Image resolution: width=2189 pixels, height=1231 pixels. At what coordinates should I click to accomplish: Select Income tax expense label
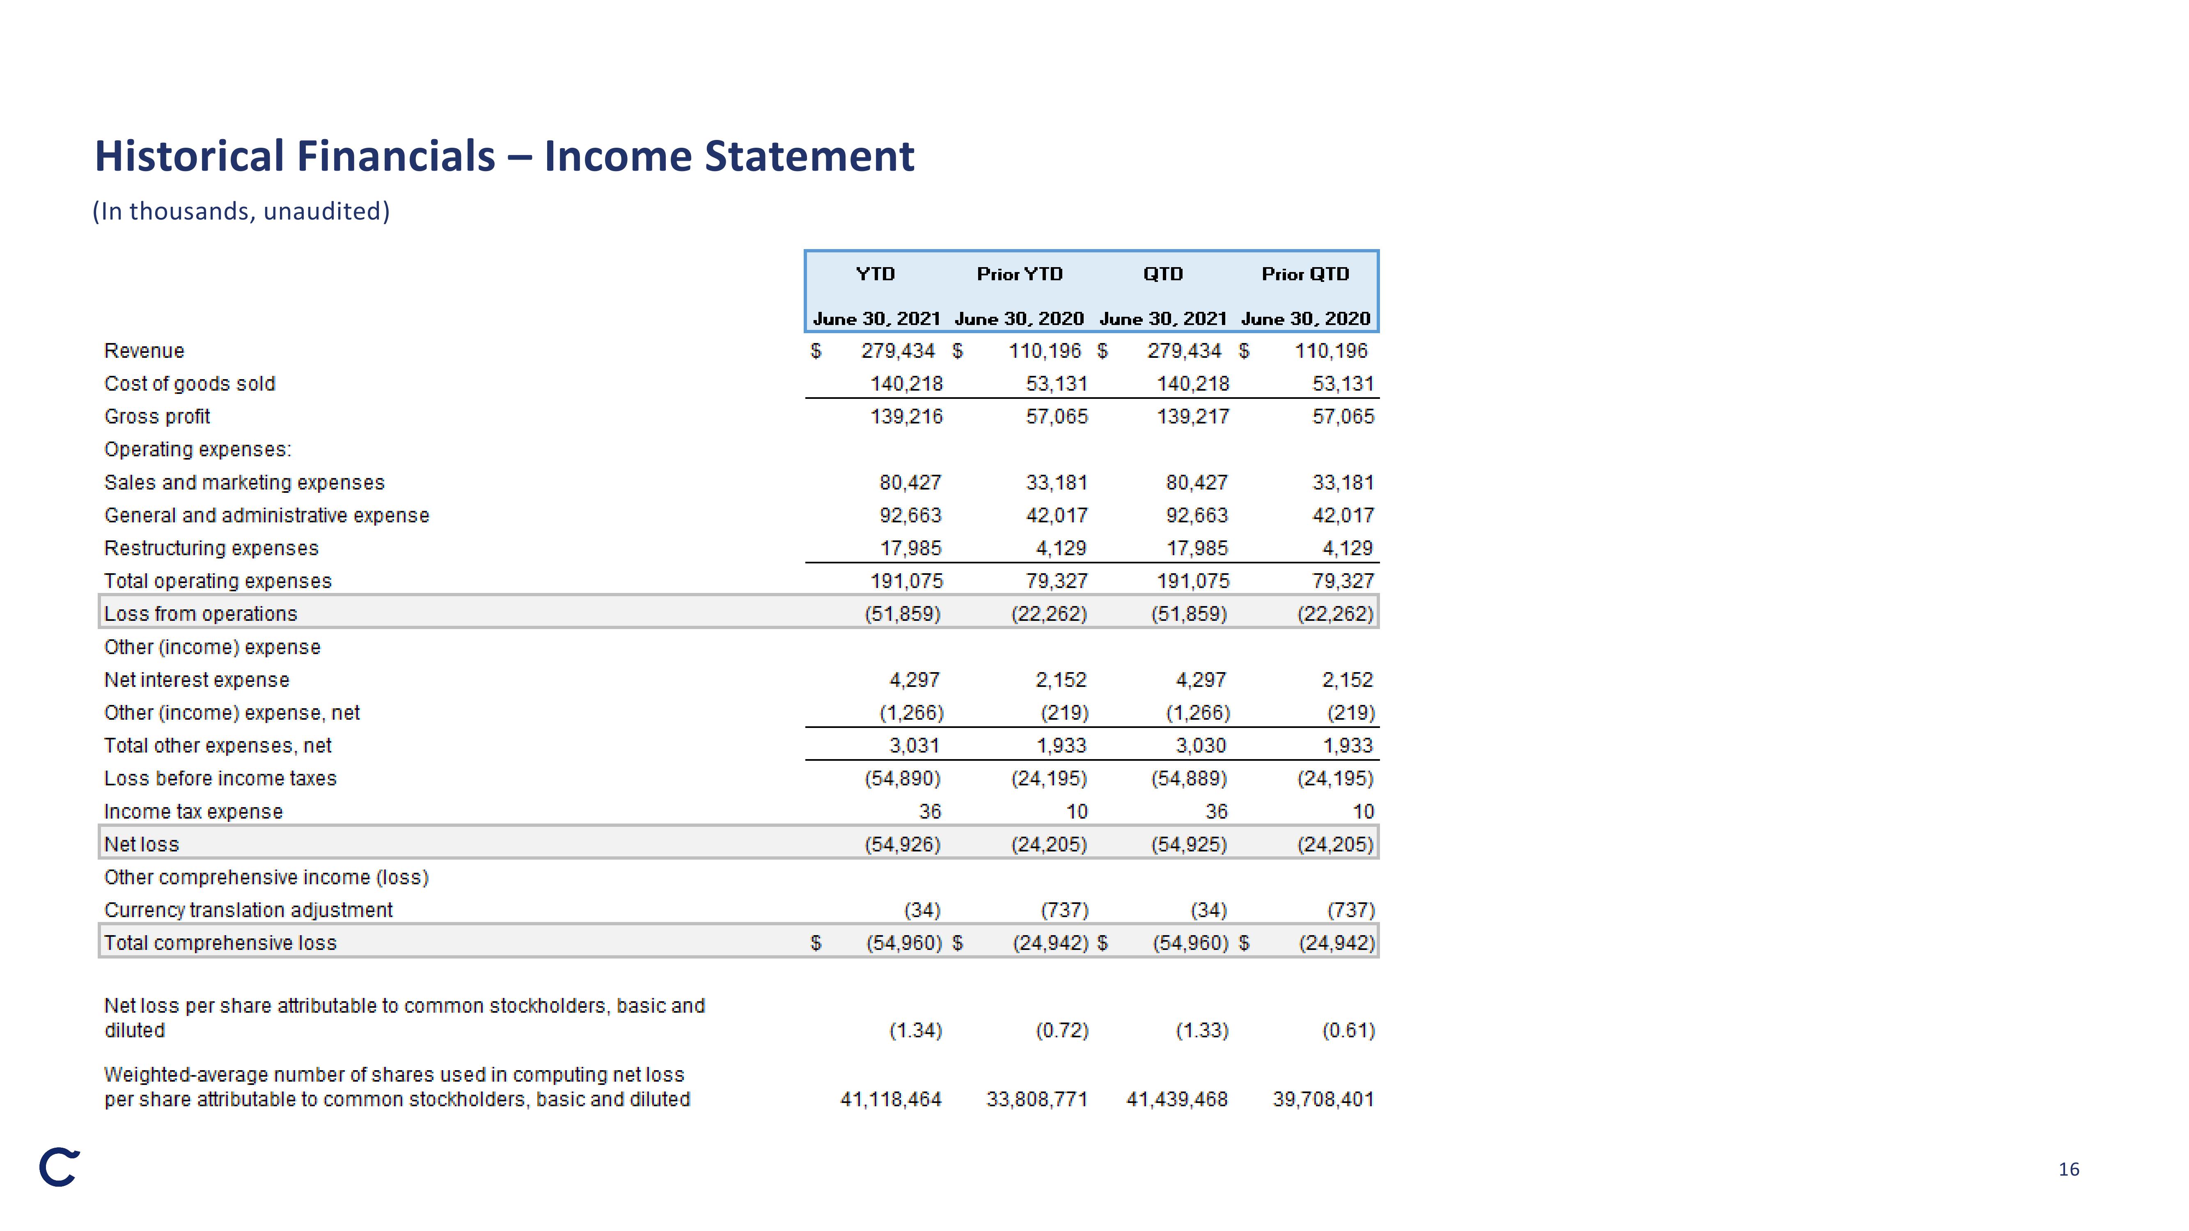[194, 812]
